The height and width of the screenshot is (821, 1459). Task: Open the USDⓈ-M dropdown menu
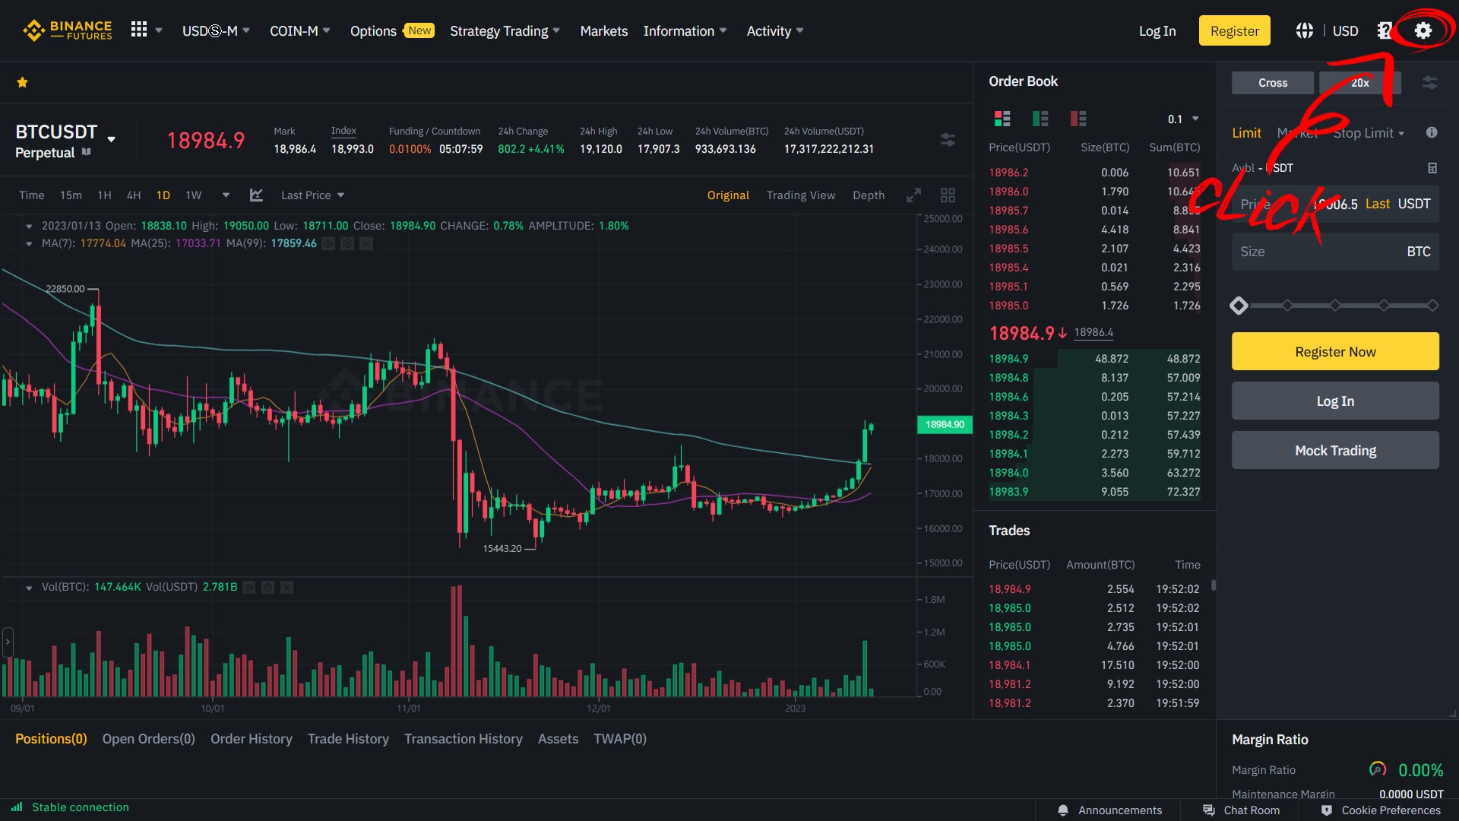[216, 31]
